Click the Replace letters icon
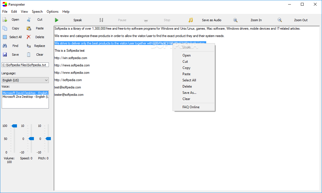Image resolution: width=322 pixels, height=193 pixels. [29, 46]
